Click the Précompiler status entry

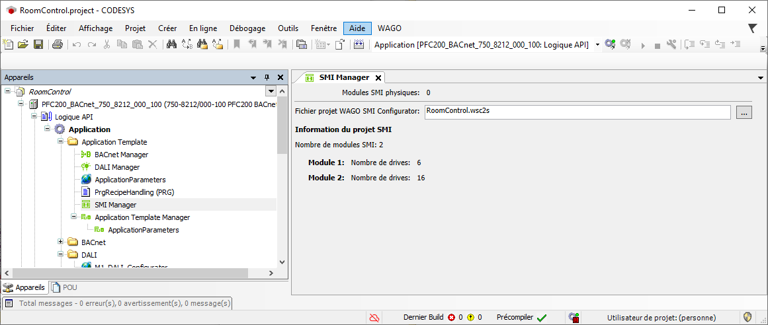coord(521,317)
